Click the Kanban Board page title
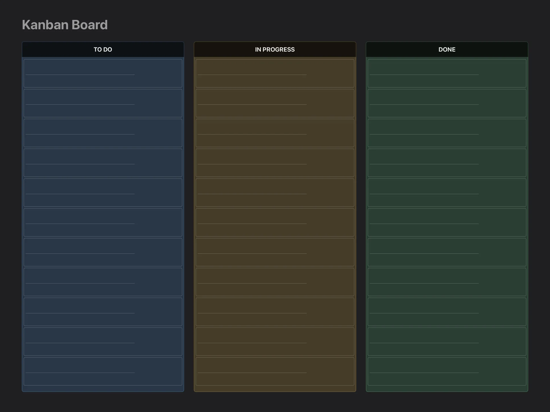Image resolution: width=550 pixels, height=412 pixels. (x=65, y=25)
